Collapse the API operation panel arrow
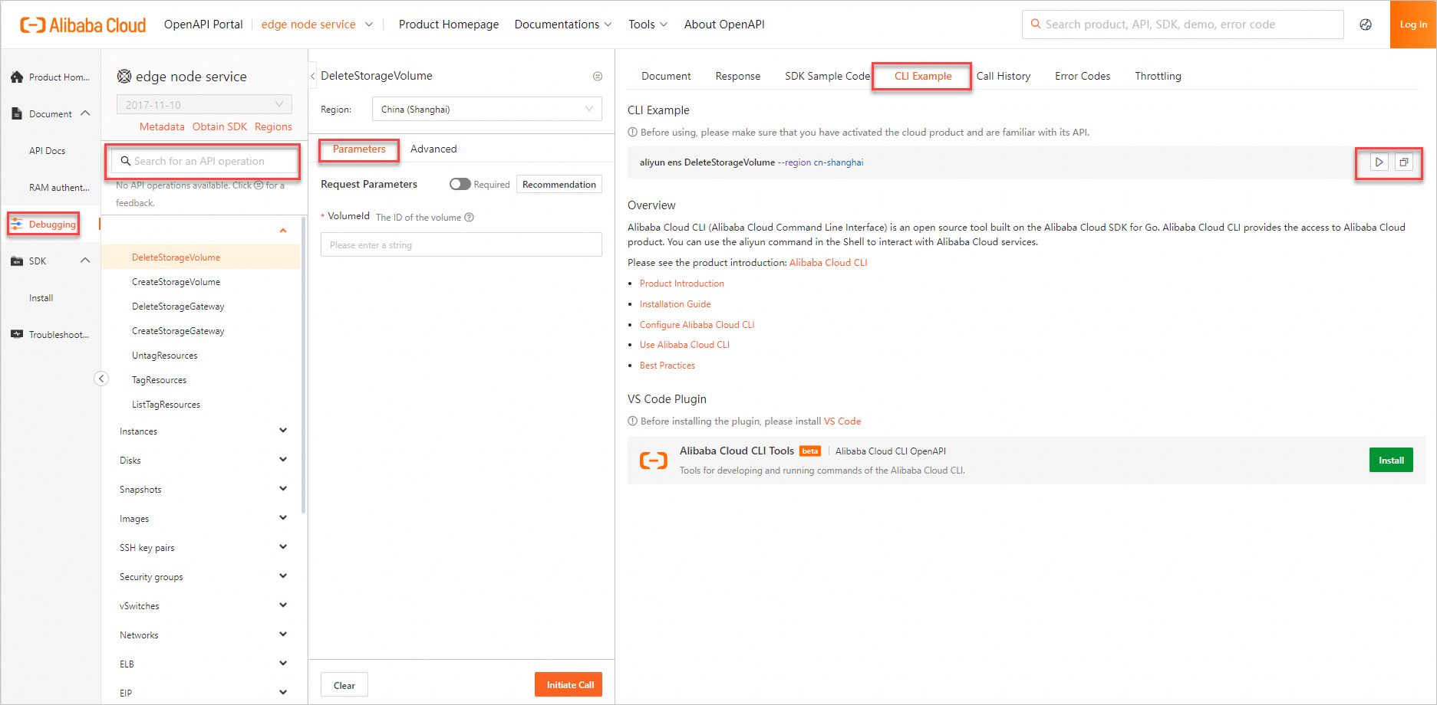 point(312,76)
